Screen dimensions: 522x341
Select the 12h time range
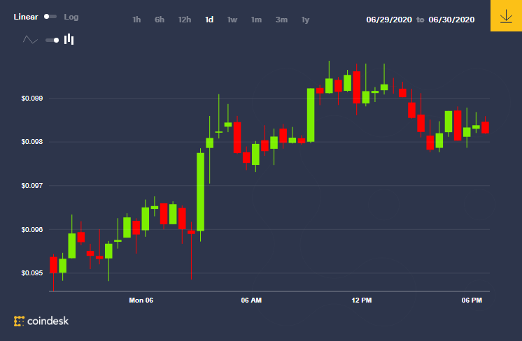185,20
